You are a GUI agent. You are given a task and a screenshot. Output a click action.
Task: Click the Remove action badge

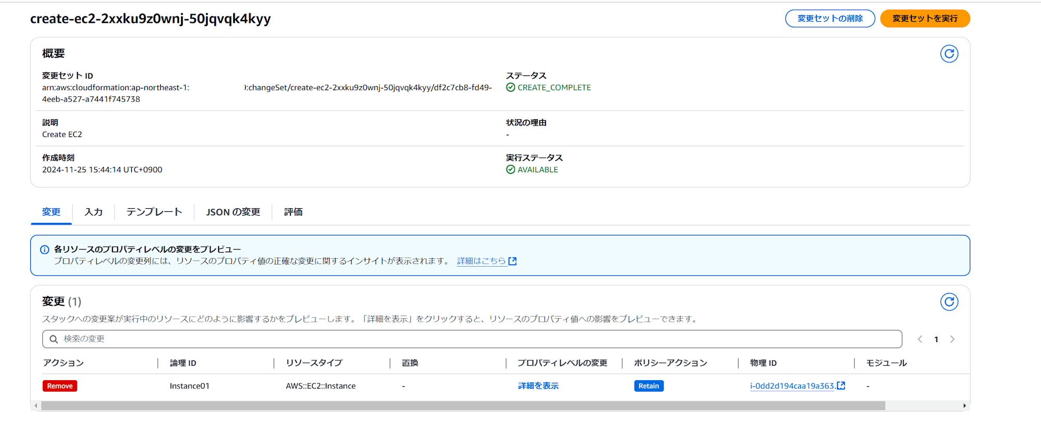[x=60, y=386]
